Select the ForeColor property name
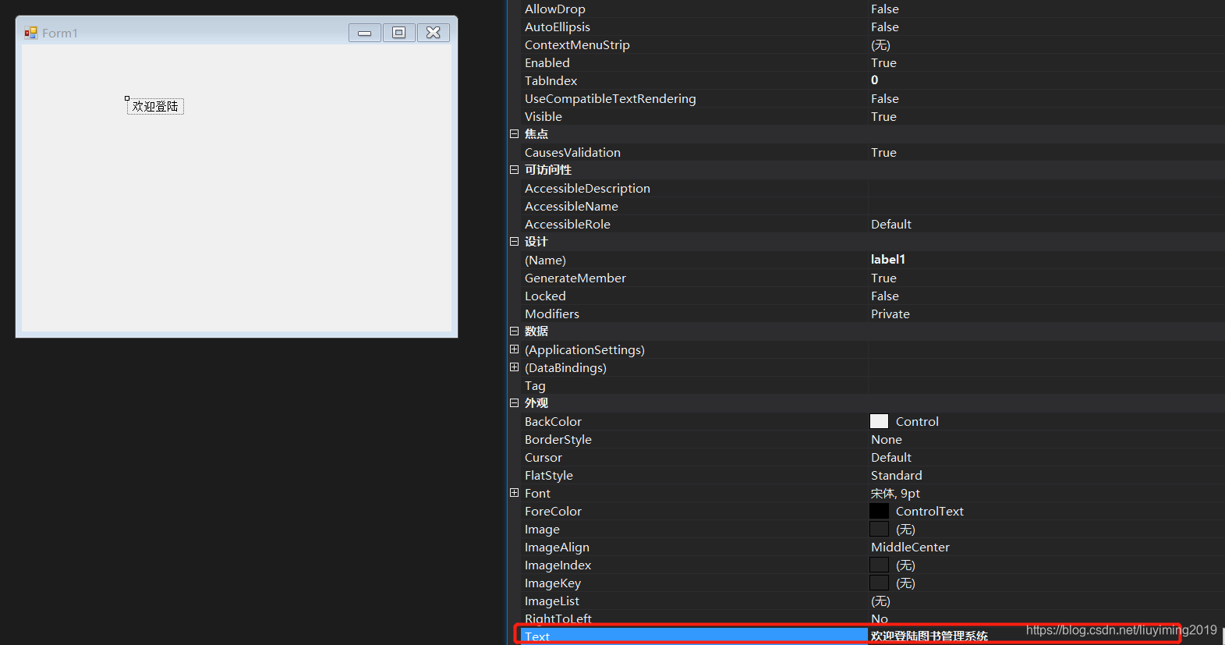Viewport: 1225px width, 645px height. pos(553,511)
